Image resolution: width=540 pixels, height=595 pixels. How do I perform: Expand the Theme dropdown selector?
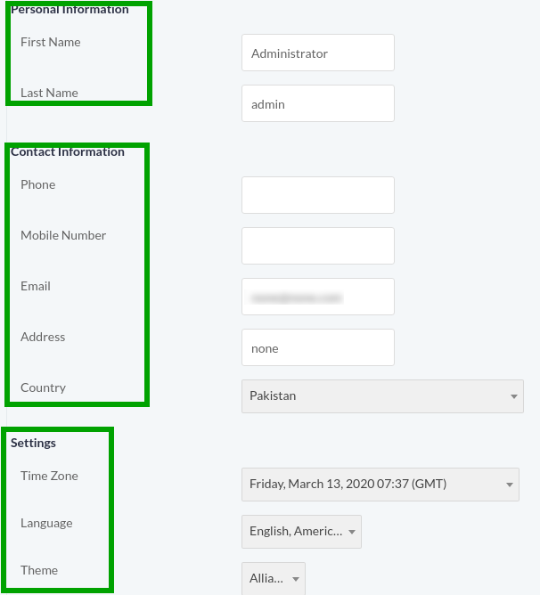click(273, 579)
